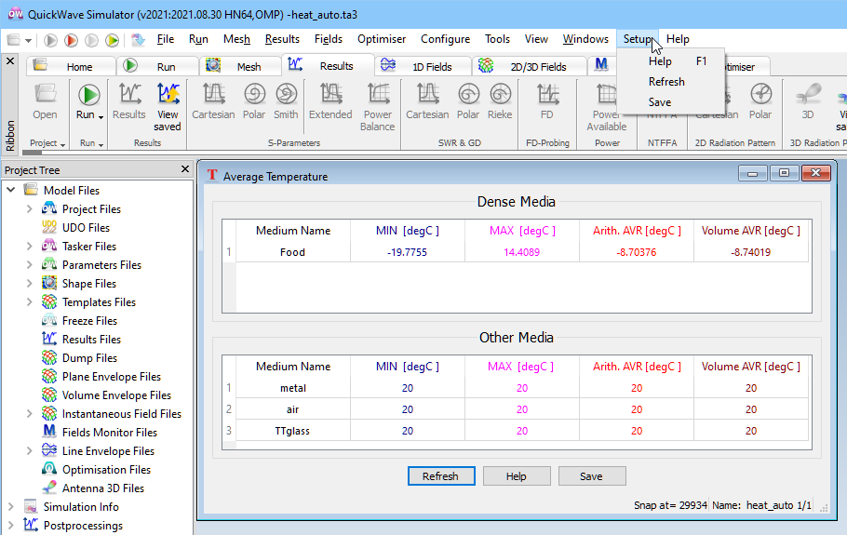
Task: Choose Help F1 from Setup menu
Action: 670,61
